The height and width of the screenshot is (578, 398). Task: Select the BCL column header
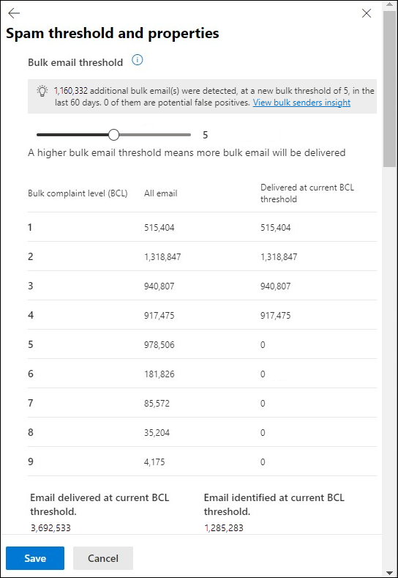click(x=78, y=193)
